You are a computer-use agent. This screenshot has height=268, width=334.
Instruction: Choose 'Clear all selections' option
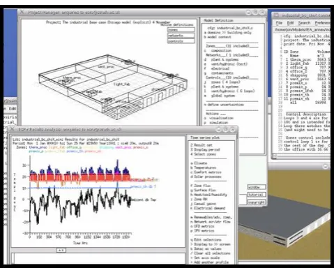pyautogui.click(x=211, y=253)
